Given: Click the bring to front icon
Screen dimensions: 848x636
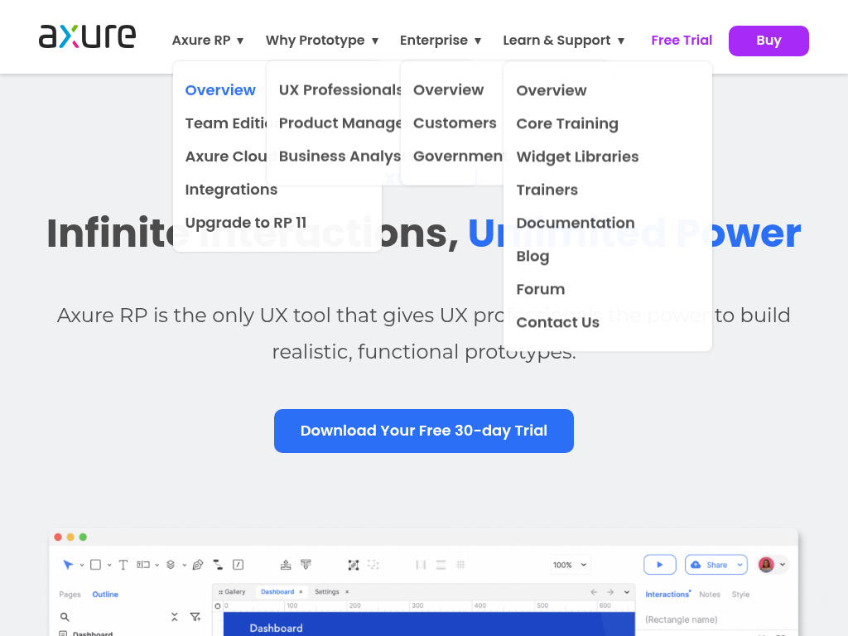Looking at the screenshot, I should coord(286,565).
